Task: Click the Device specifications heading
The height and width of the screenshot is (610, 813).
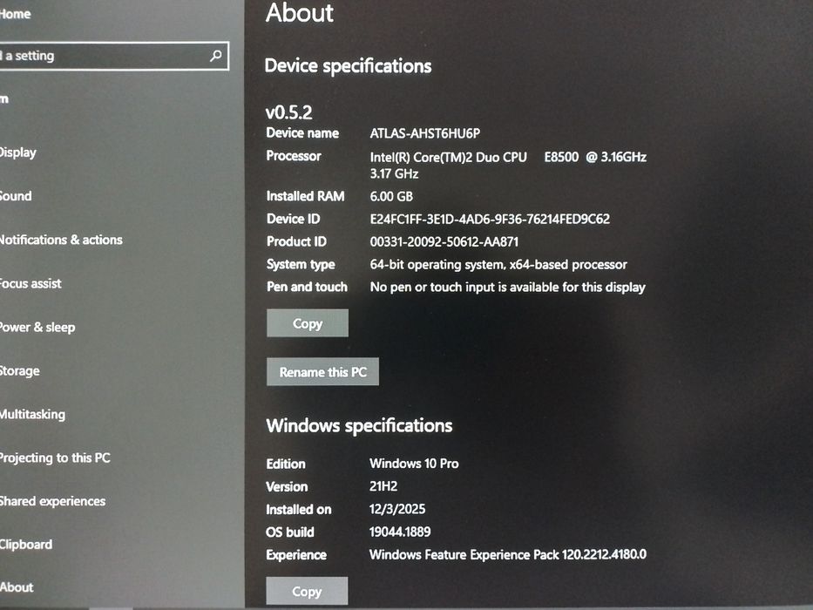Action: [348, 66]
